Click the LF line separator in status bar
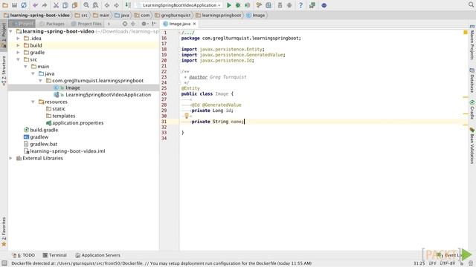476x267 pixels. click(432, 263)
